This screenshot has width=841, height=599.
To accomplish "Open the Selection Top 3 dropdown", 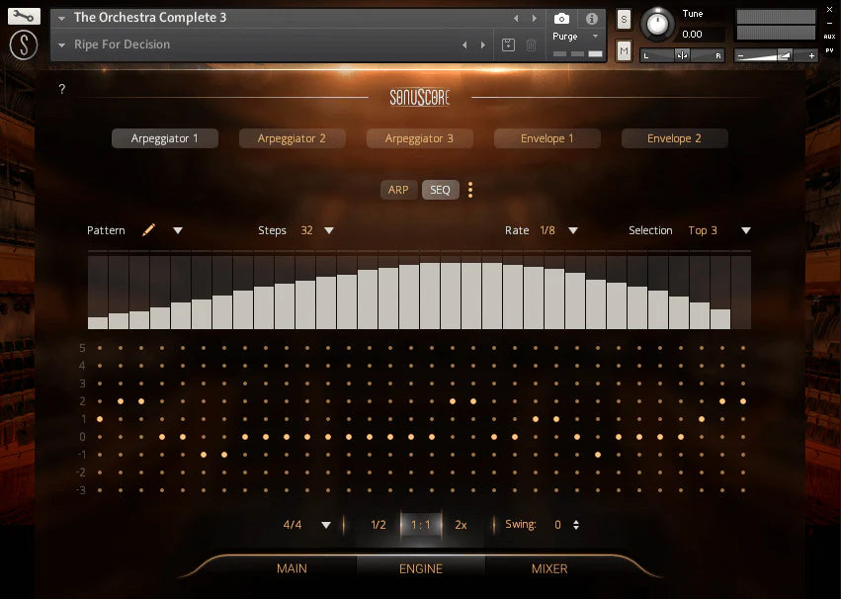I will click(x=745, y=230).
